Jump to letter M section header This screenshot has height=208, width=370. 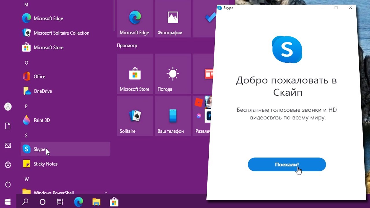click(x=26, y=5)
